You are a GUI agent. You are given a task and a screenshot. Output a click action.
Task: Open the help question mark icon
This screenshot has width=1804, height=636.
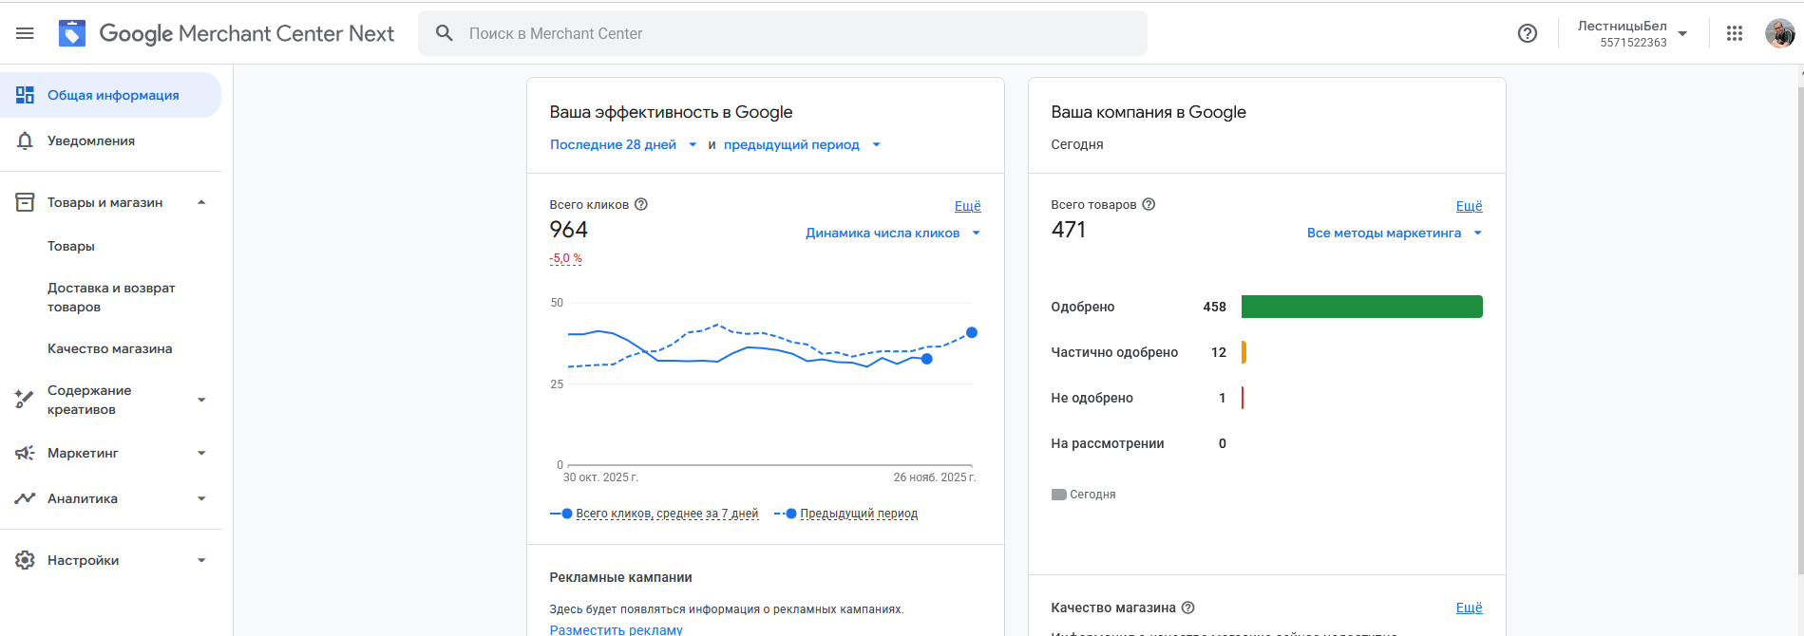1527,33
